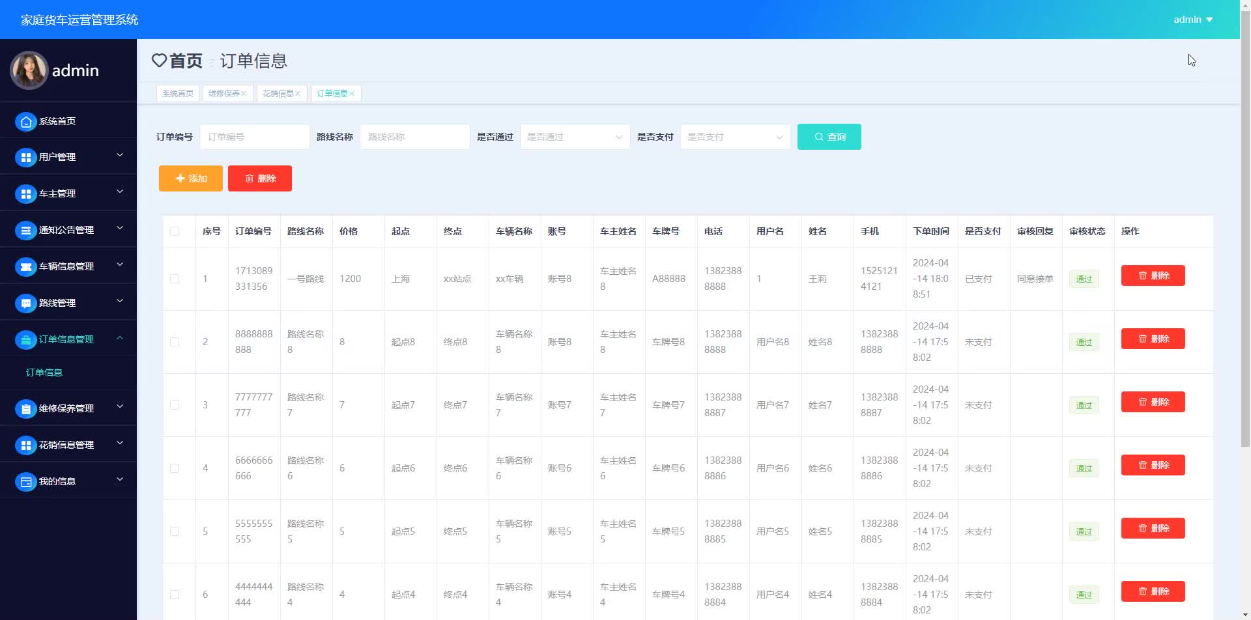
Task: Click the 订单编号 input field
Action: 255,137
